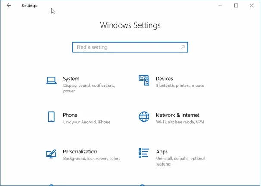Viewport: 261px width, 187px height.
Task: Click 'Wi-Fi, airplane mode, VPN' description
Action: [180, 122]
